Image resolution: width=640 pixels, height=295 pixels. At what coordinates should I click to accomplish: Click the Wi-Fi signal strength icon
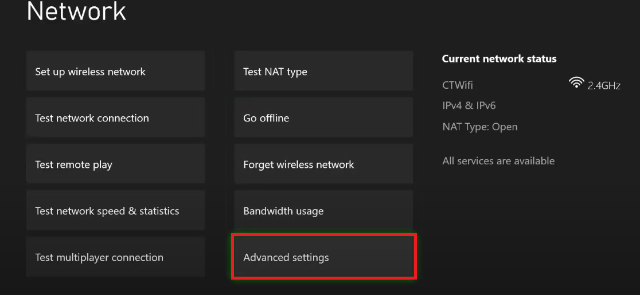tap(576, 84)
